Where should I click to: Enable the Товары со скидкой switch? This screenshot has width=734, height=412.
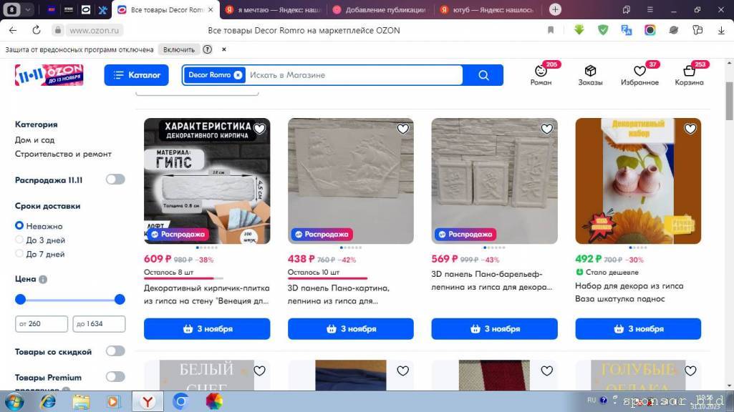[x=115, y=351]
